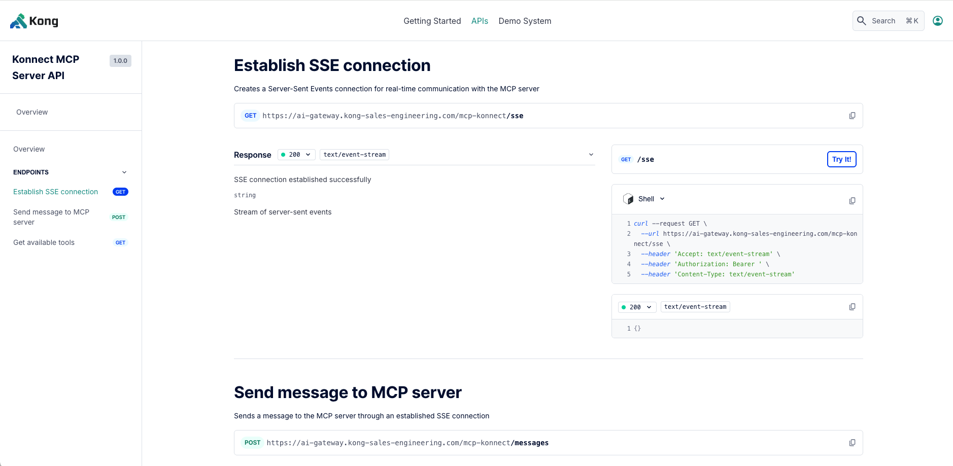This screenshot has height=466, width=953.
Task: Click the search magnifier icon
Action: coord(861,21)
